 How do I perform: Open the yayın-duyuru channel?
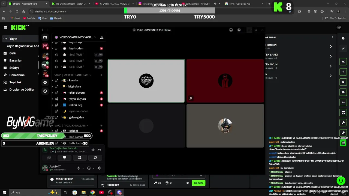pyautogui.click(x=78, y=99)
